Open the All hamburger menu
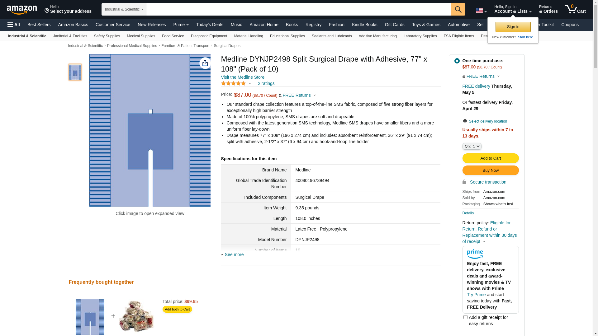 [x=14, y=25]
